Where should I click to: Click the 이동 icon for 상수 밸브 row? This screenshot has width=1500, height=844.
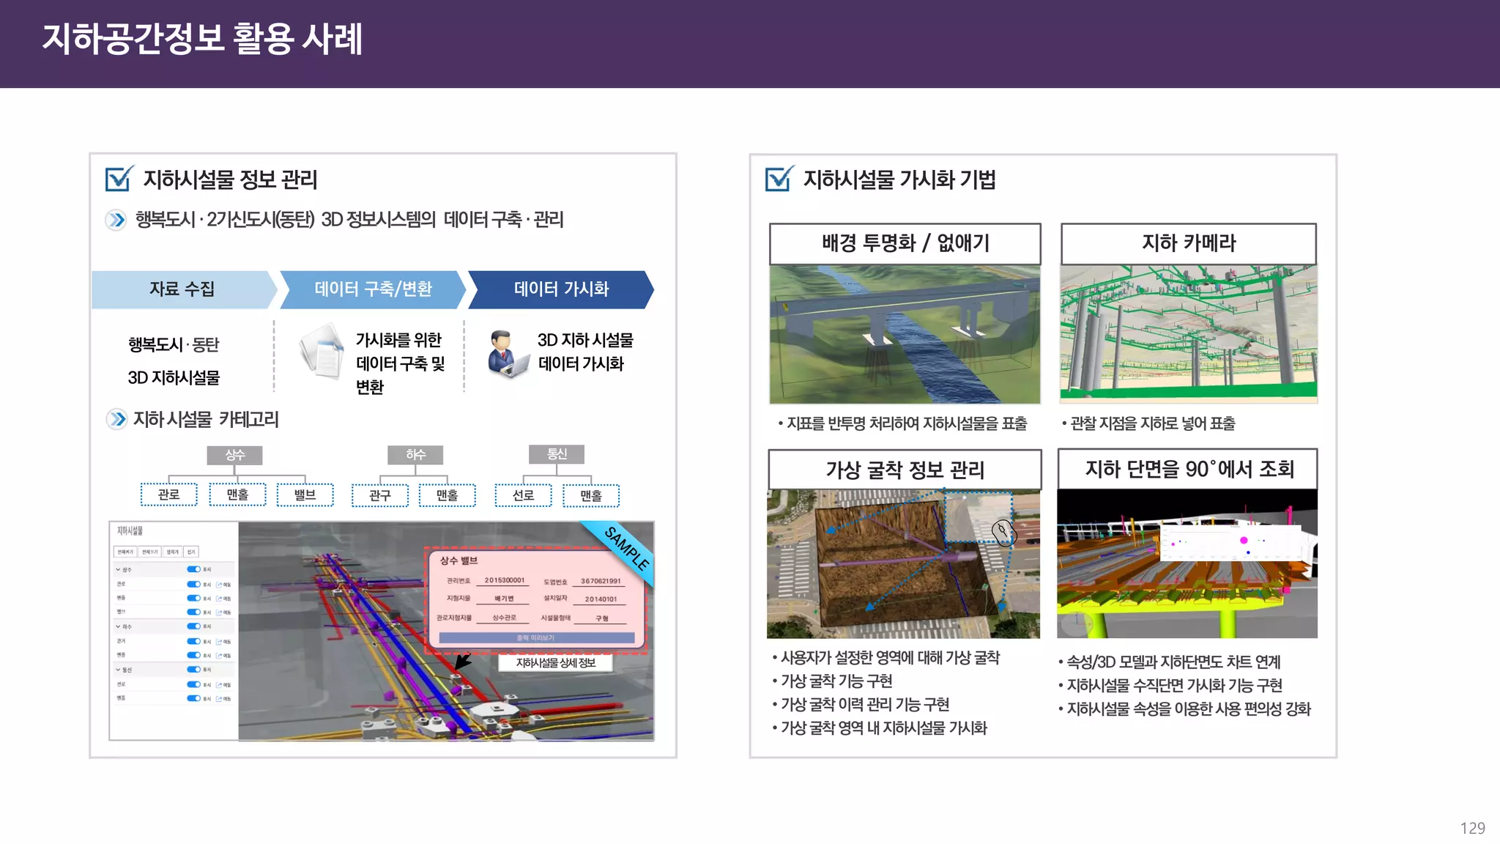219,612
